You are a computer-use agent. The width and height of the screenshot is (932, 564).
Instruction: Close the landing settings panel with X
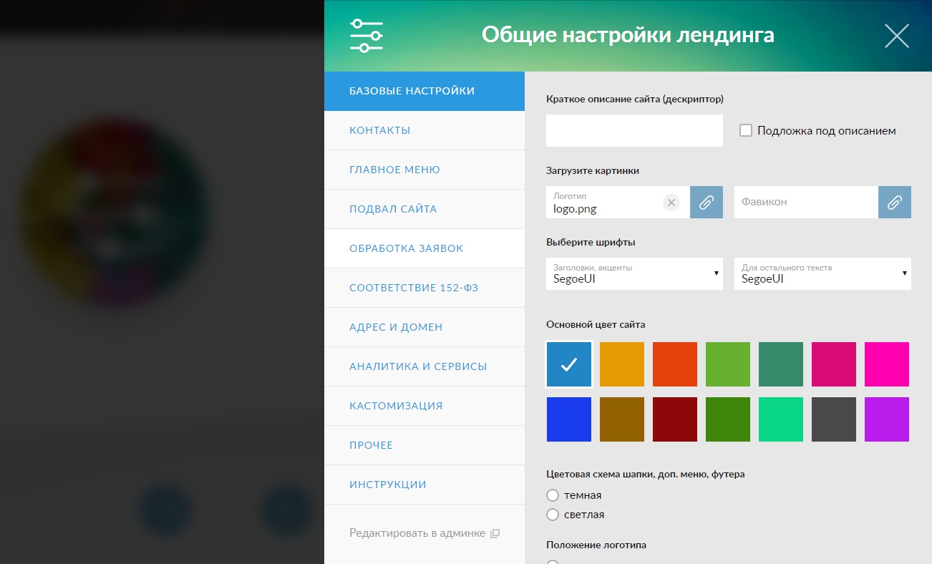tap(896, 36)
